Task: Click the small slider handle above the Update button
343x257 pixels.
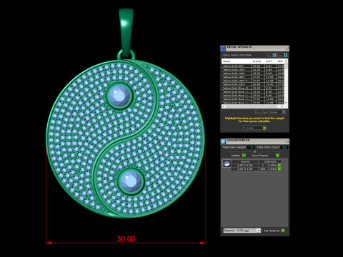Action: 254,151
